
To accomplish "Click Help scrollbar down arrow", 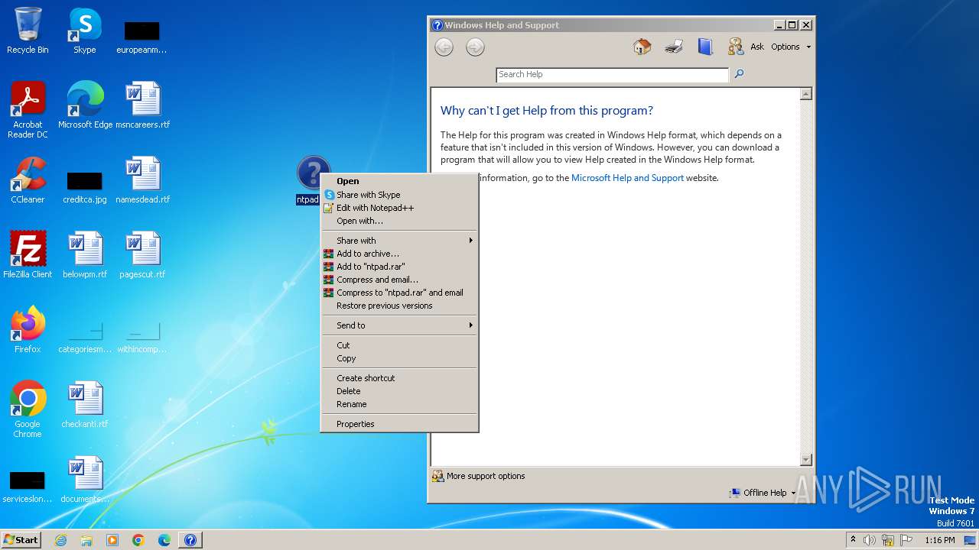I will tap(805, 459).
